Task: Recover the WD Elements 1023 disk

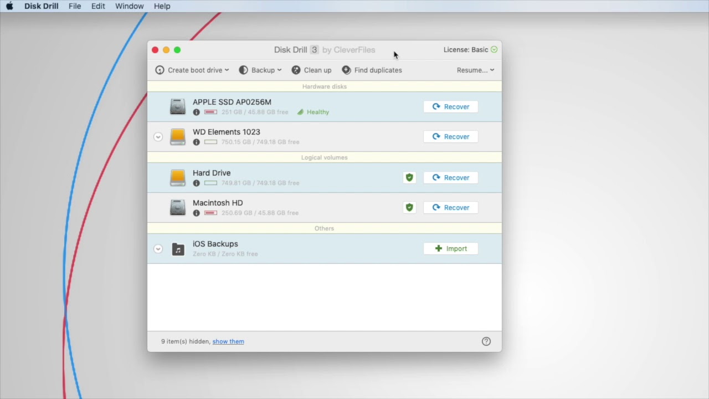Action: [x=450, y=136]
